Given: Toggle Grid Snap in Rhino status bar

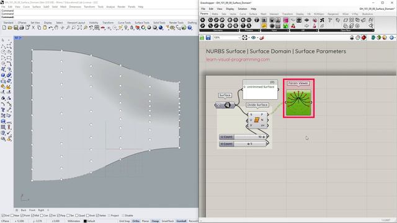Looking at the screenshot, I should [x=124, y=221].
